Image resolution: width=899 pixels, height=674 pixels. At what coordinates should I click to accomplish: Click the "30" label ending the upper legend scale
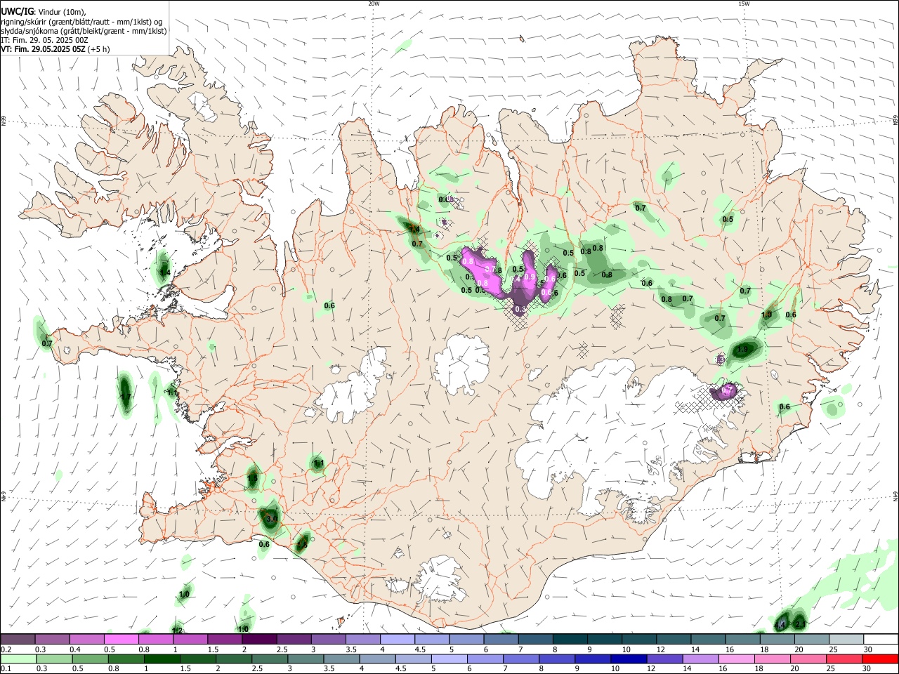(x=868, y=649)
